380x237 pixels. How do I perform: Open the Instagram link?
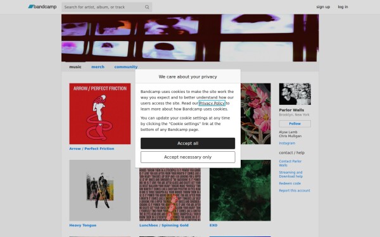(x=287, y=143)
